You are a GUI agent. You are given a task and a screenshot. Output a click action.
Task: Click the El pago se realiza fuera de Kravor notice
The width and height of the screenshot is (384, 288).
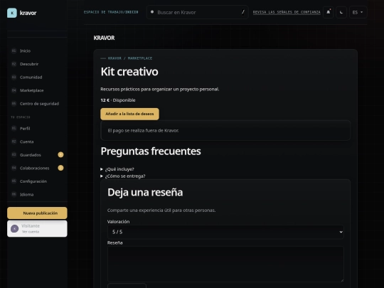[225, 131]
